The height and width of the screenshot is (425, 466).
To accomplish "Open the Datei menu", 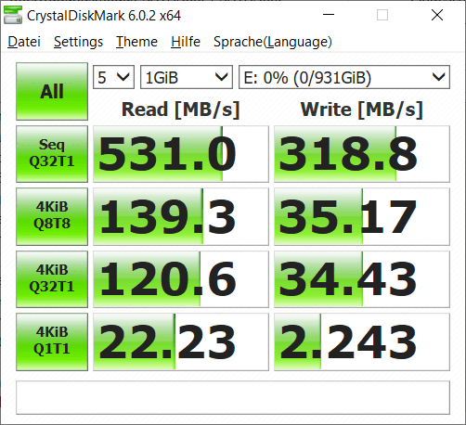I will 24,42.
